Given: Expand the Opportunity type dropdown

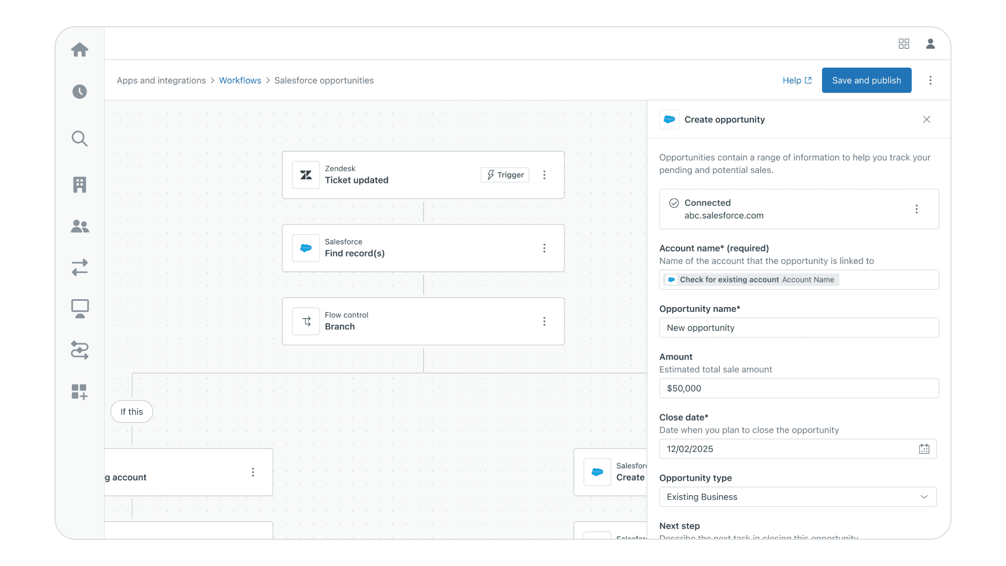Looking at the screenshot, I should pos(797,497).
